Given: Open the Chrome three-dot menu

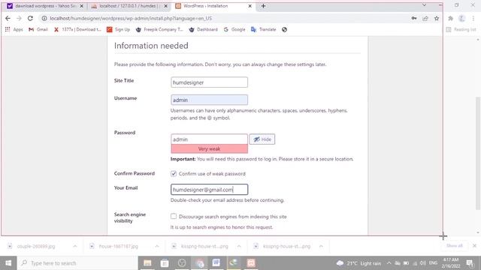Looking at the screenshot, I should click(x=473, y=18).
